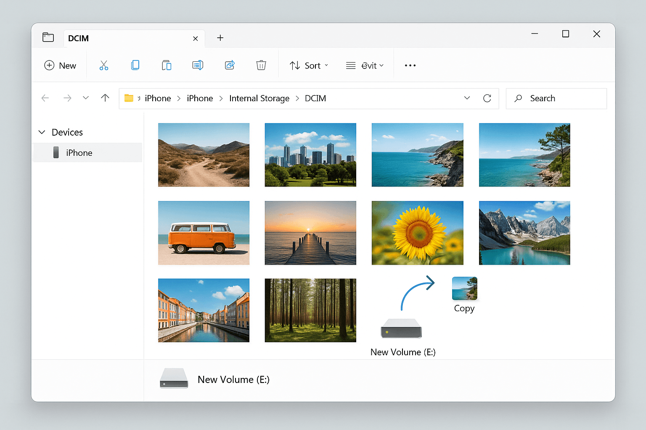
Task: Expand the address bar history dropdown
Action: (x=467, y=98)
